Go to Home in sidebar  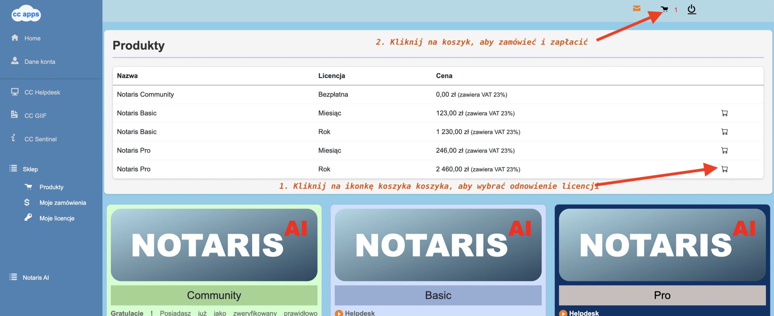click(32, 38)
